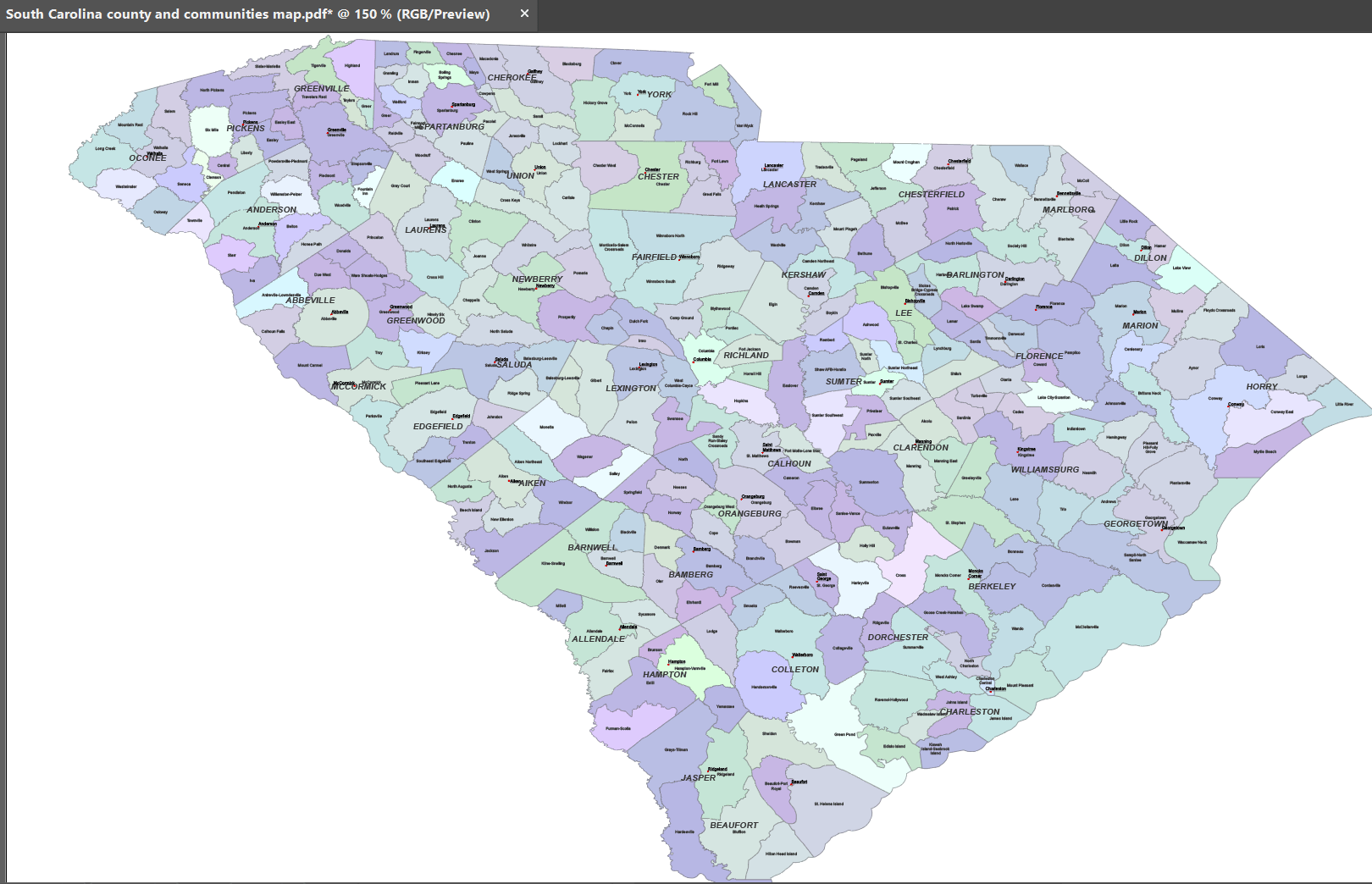Select the uppercase LANCASTER county label
1372x884 pixels.
[790, 185]
